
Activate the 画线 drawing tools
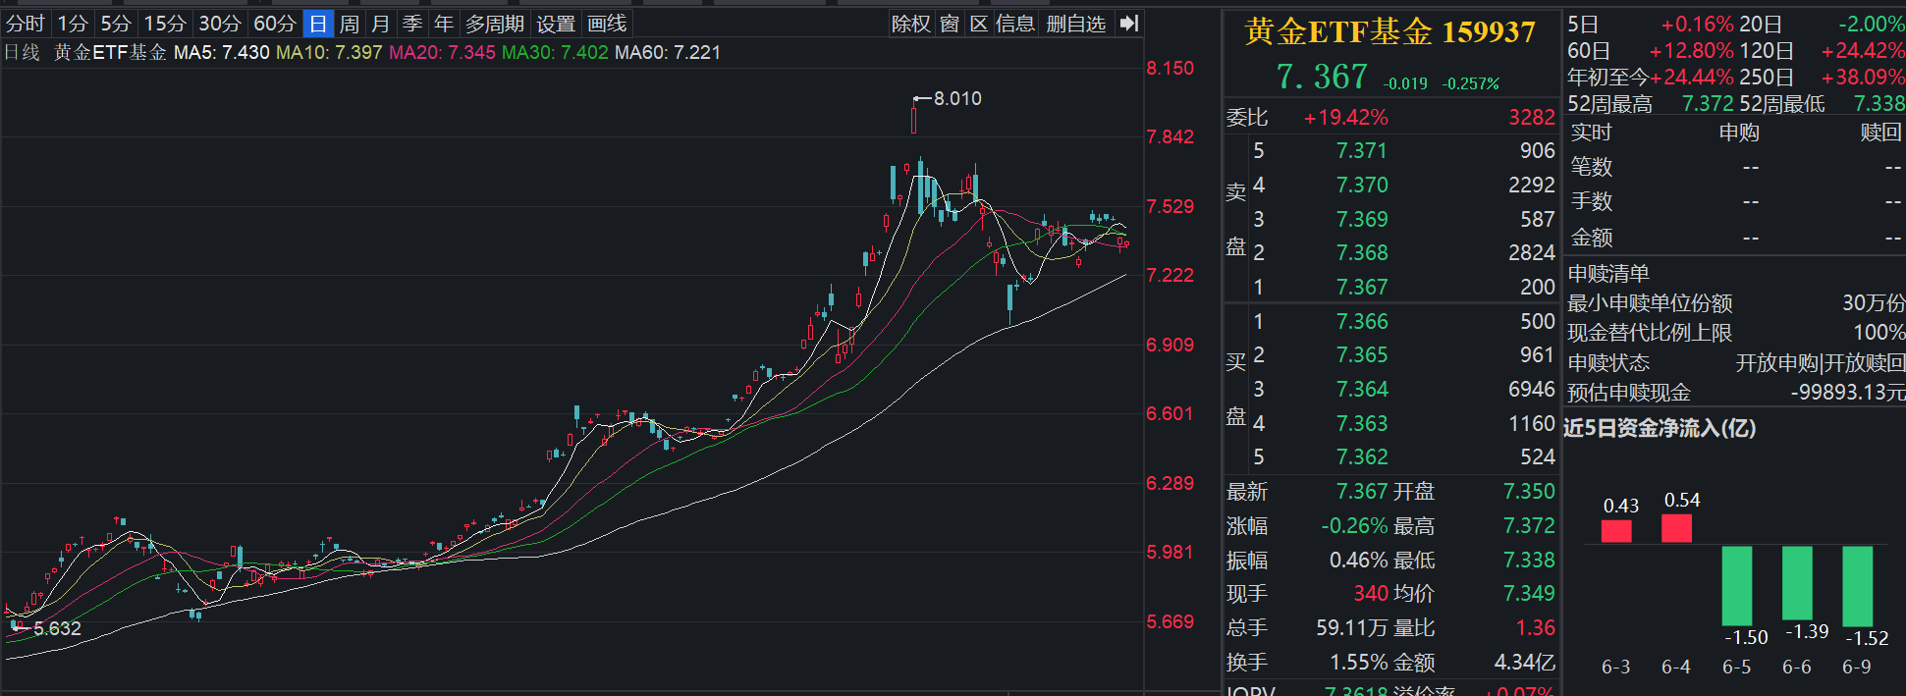[x=607, y=24]
